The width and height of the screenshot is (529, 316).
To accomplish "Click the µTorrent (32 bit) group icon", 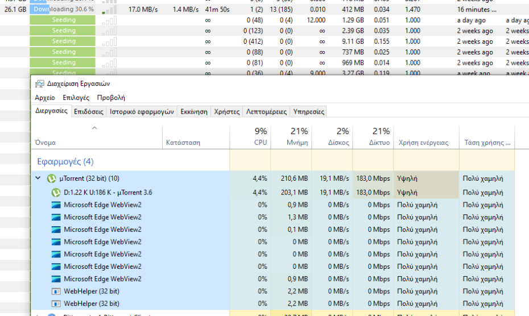I will 51,178.
